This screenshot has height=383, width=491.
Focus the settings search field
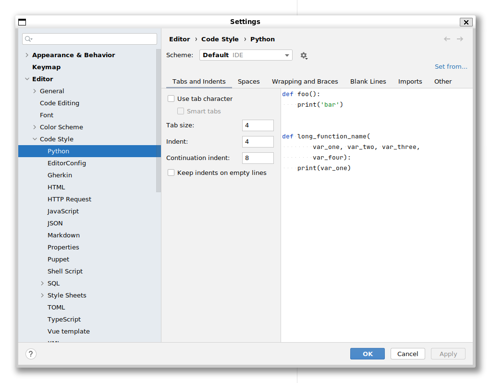coord(89,39)
